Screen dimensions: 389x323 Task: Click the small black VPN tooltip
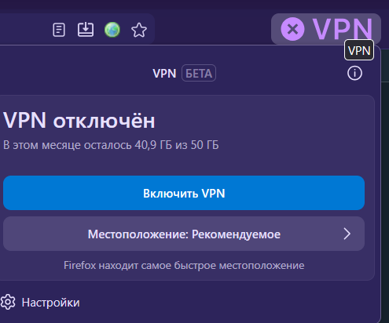tap(359, 50)
